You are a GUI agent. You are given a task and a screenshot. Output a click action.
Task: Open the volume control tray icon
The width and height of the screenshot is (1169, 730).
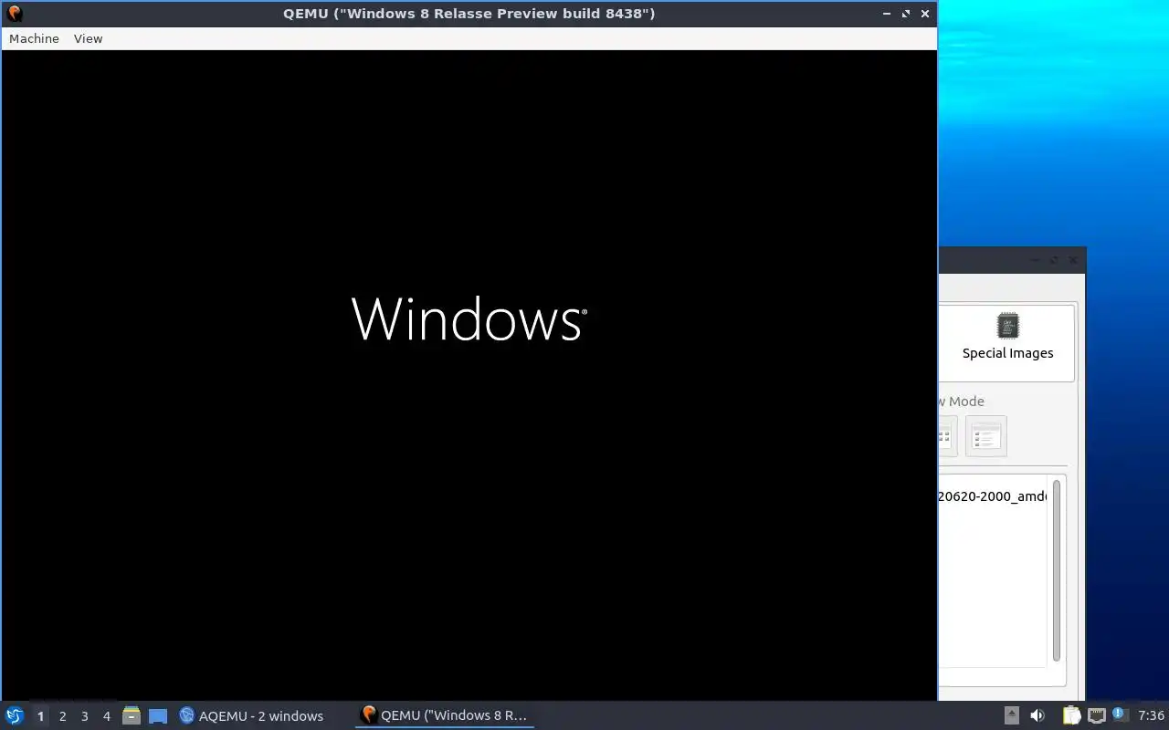click(x=1037, y=715)
